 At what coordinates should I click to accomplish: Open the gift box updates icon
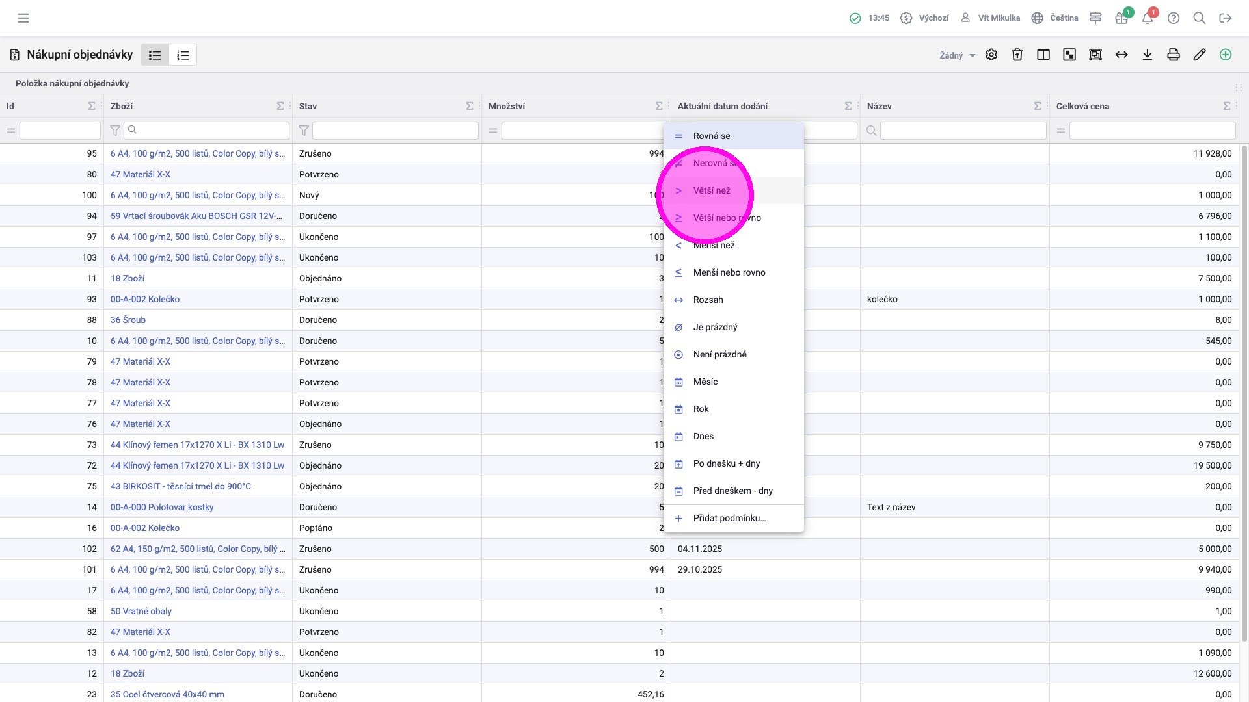pos(1121,18)
